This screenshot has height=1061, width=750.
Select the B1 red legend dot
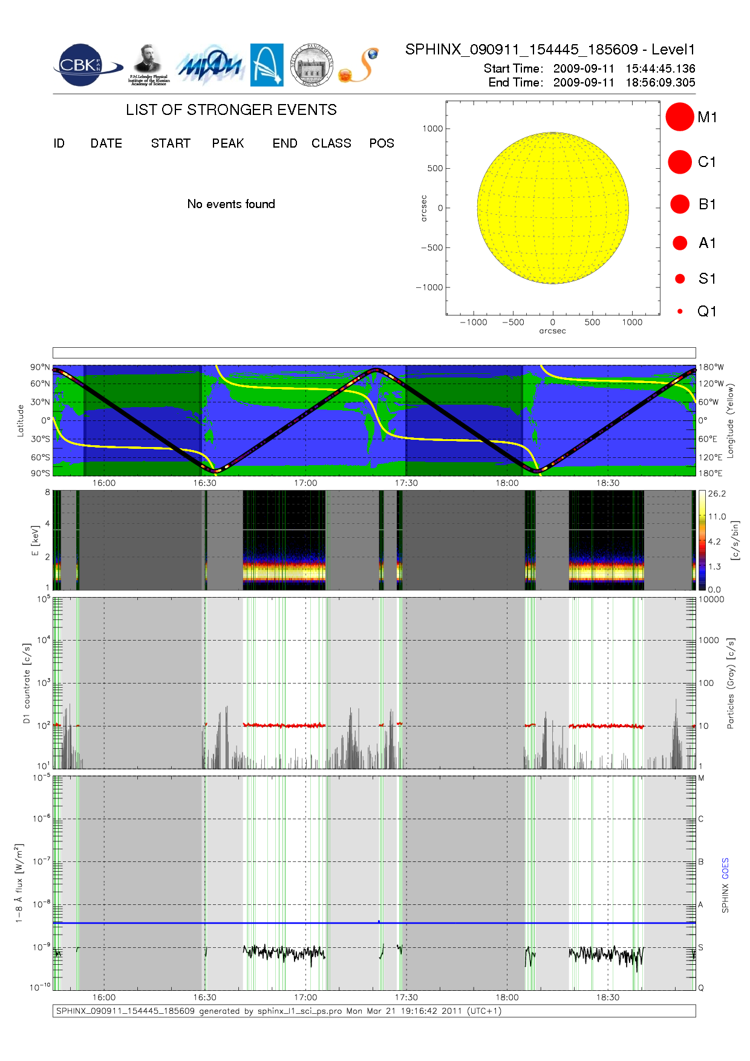pos(680,204)
